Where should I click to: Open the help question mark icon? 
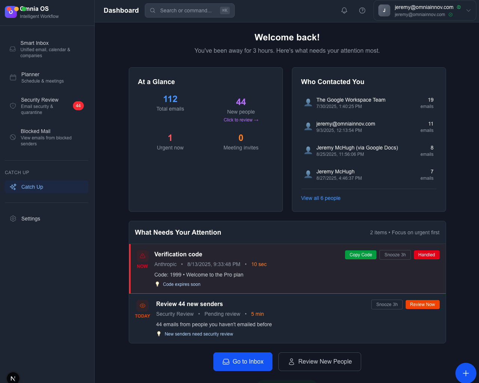(x=362, y=10)
